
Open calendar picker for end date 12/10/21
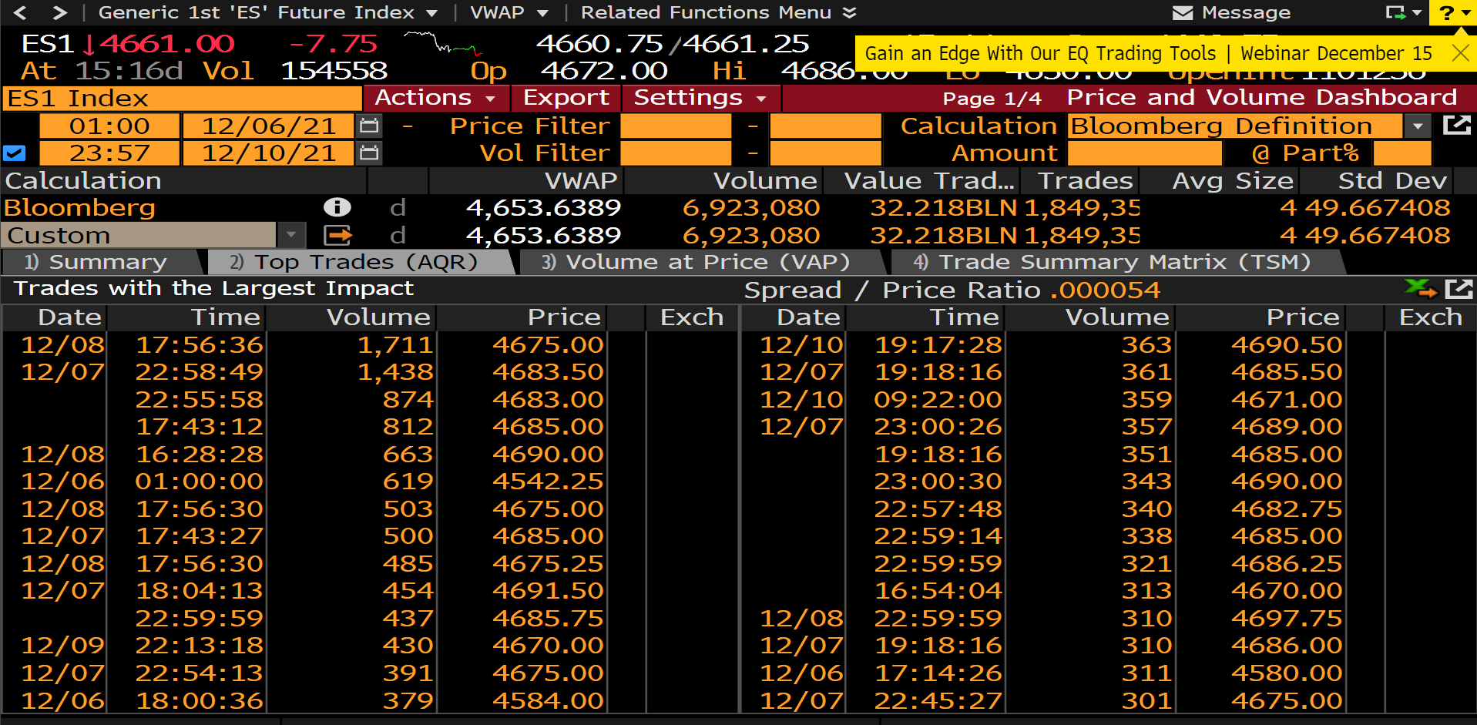coord(370,153)
